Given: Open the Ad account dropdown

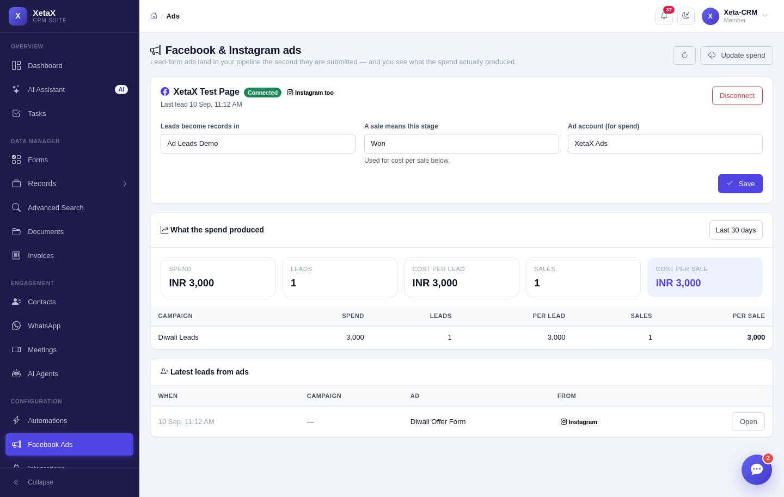Looking at the screenshot, I should [x=665, y=144].
